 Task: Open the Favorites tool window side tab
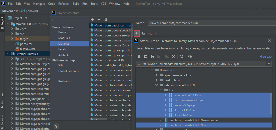pos(2,122)
